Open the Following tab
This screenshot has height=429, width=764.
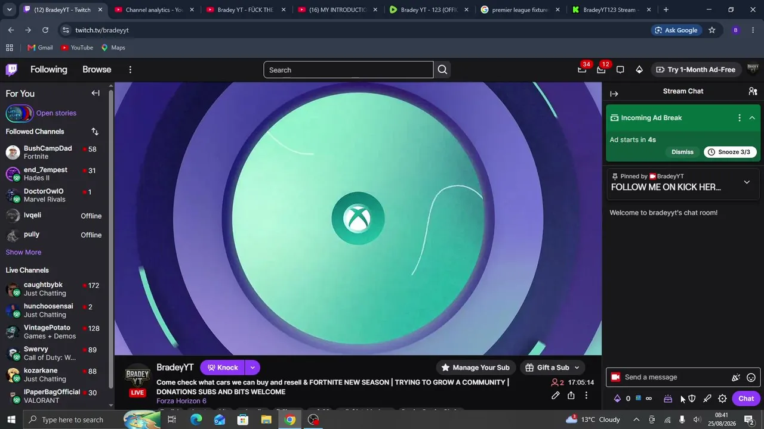pos(49,70)
